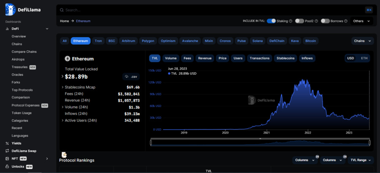The width and height of the screenshot is (380, 173).
Task: Switch chart denomination to ETH
Action: point(364,58)
